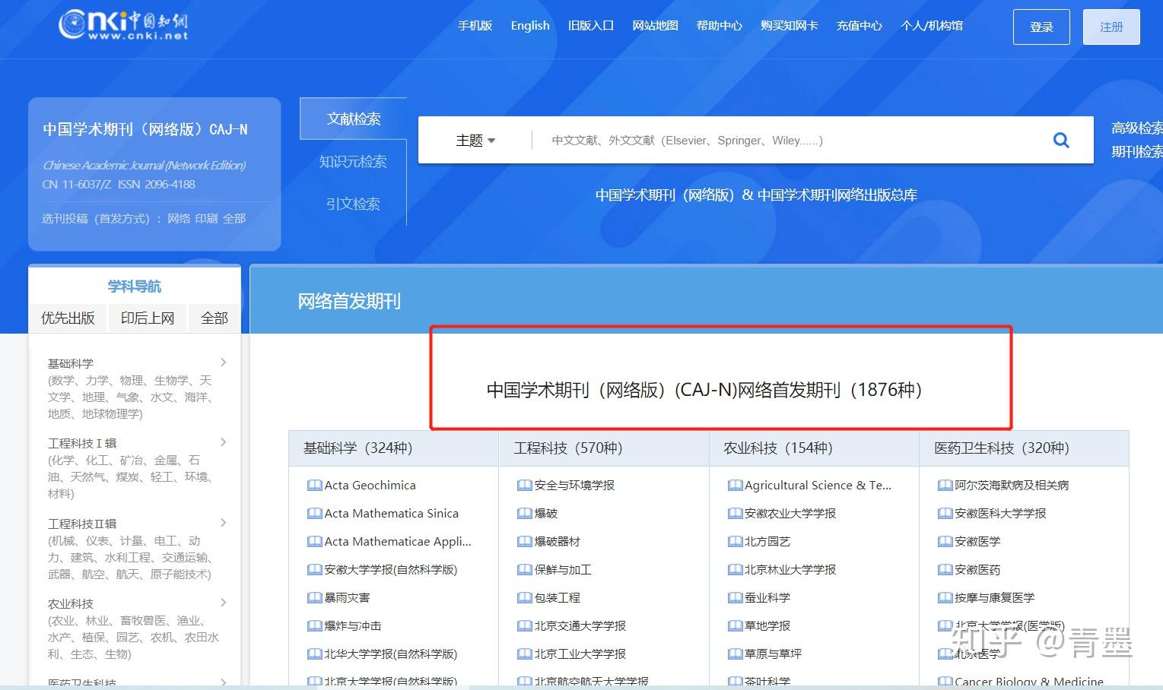Select the 优先出版 tab
This screenshot has width=1163, height=690.
(68, 318)
